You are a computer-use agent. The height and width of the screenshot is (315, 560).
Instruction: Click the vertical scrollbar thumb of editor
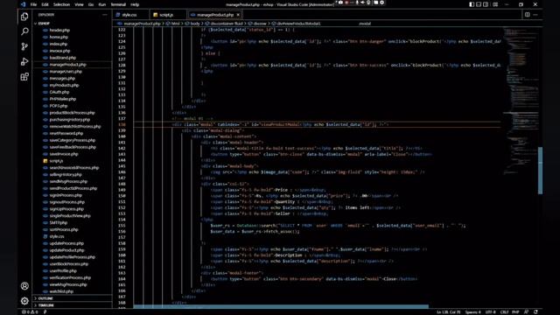540,171
